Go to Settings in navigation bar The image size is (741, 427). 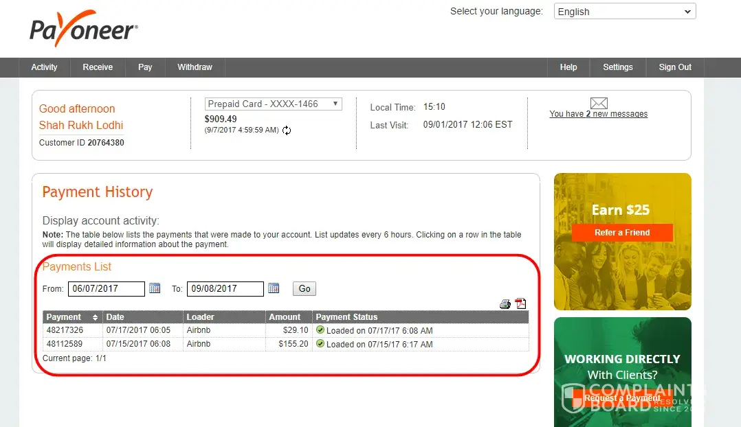(x=617, y=67)
